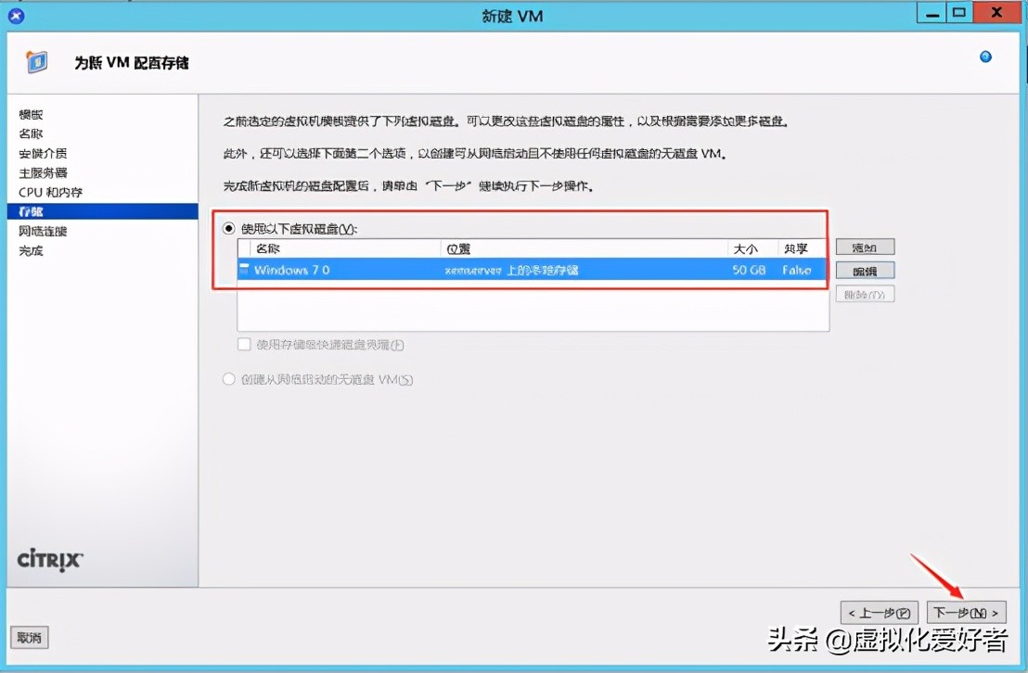Go to the CPU and memory step
The width and height of the screenshot is (1028, 673).
pyautogui.click(x=50, y=192)
